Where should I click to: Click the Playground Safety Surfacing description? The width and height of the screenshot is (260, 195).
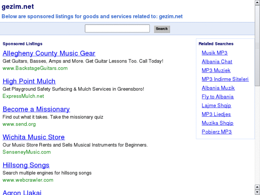(73, 89)
